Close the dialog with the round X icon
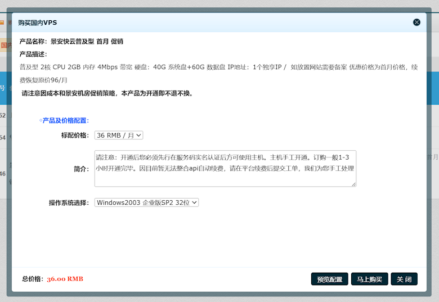Viewport: 439px width, 302px height. tap(416, 22)
